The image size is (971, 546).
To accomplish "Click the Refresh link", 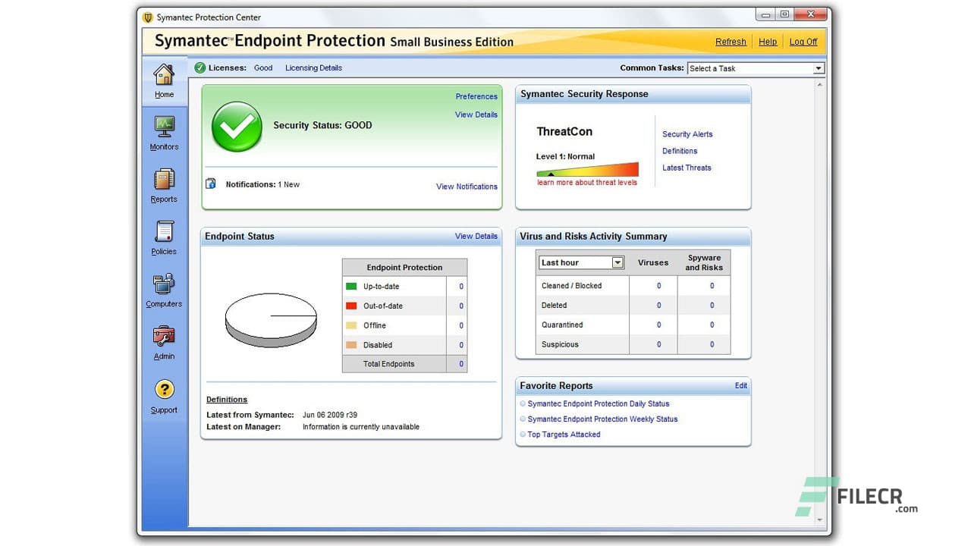I will click(x=730, y=42).
